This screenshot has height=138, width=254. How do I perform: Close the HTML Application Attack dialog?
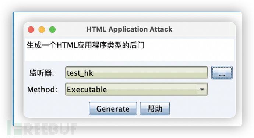pyautogui.click(x=31, y=30)
